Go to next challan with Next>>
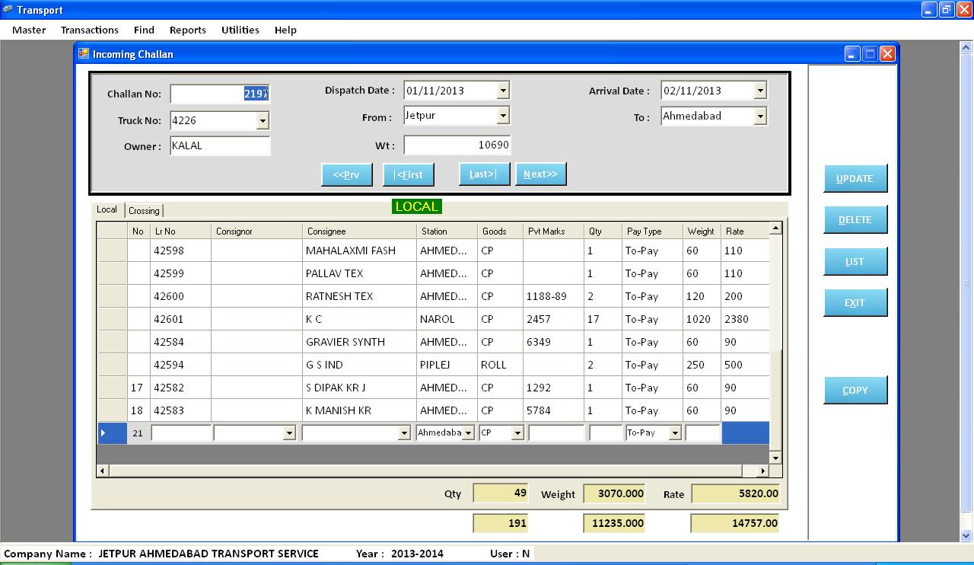The image size is (974, 565). 541,174
